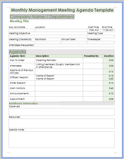Screen dimensions: 124x159
Task: Click the 0:15 duration value
Action: click(x=111, y=76)
